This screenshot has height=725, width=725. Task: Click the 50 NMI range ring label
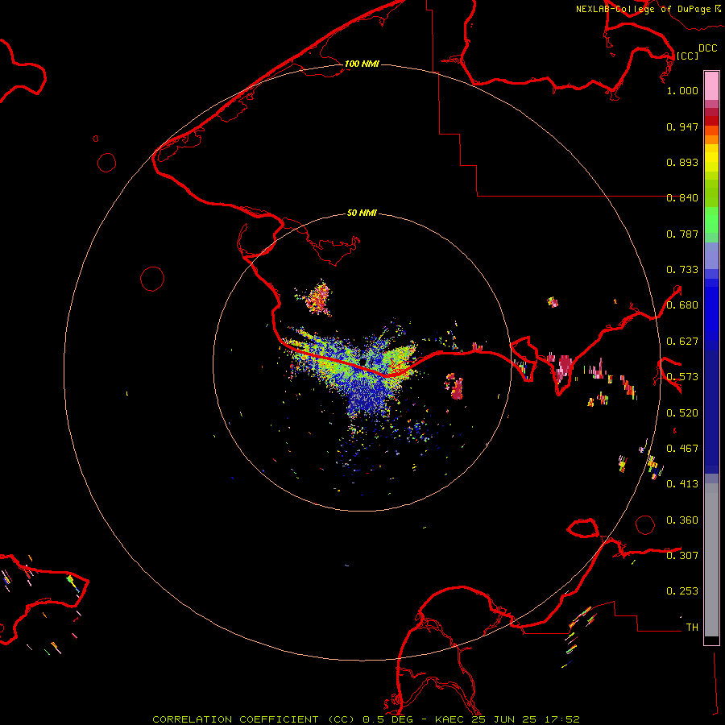[362, 213]
